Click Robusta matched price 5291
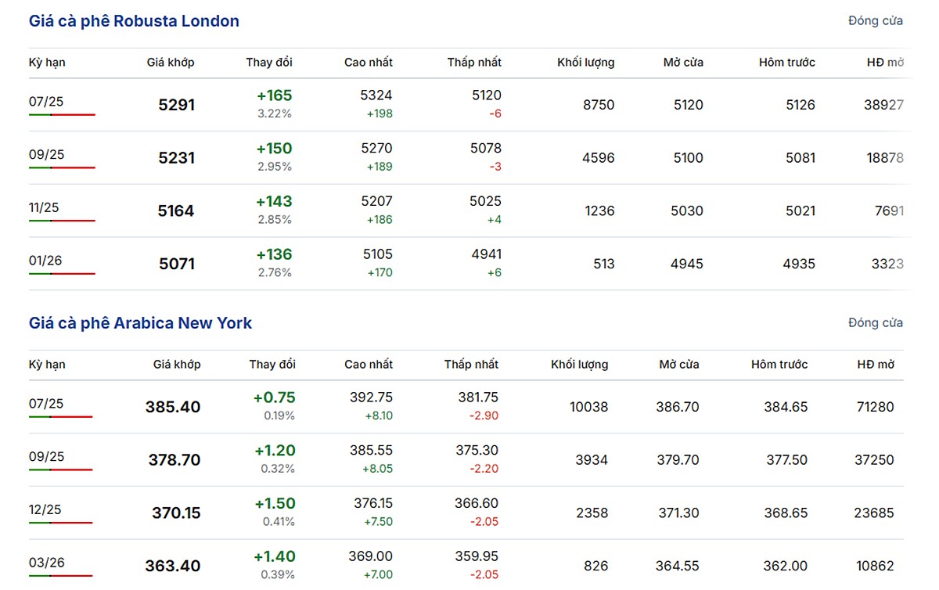 176,105
